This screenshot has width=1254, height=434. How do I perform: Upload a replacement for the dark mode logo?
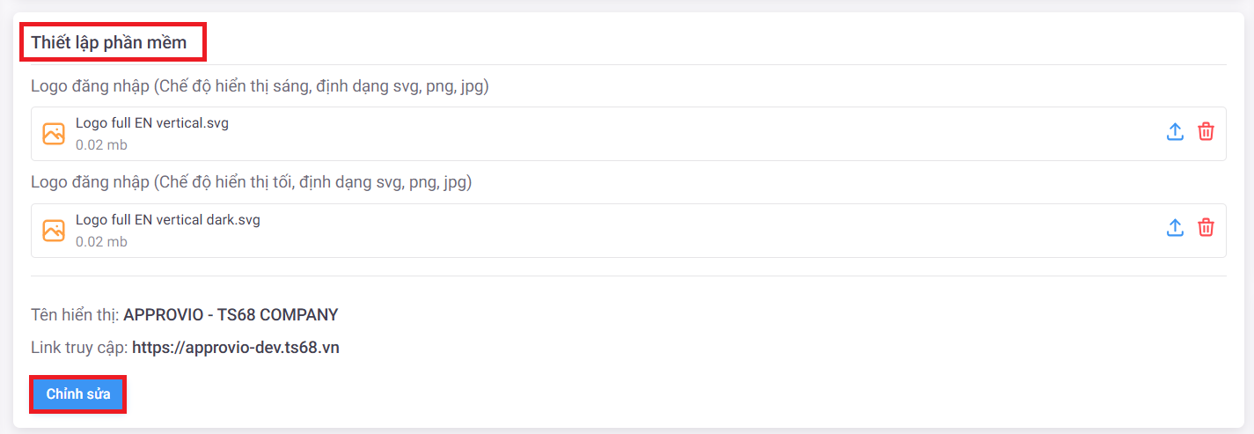(1175, 228)
